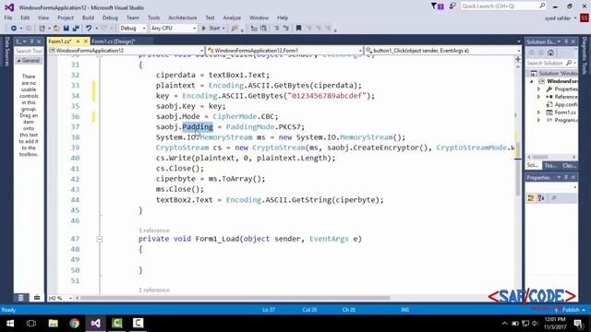Open File Explorer from taskbar

pyautogui.click(x=53, y=324)
